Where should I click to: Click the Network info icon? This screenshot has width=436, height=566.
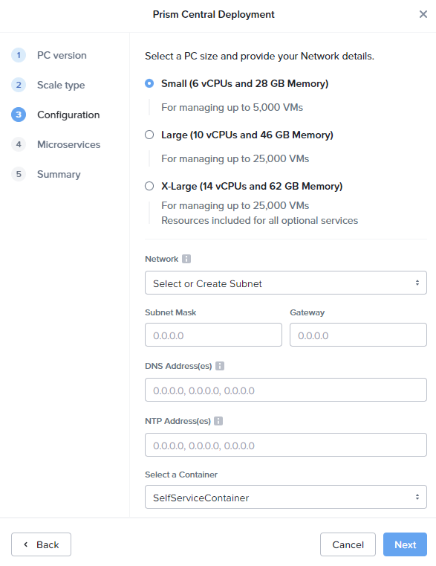click(186, 259)
